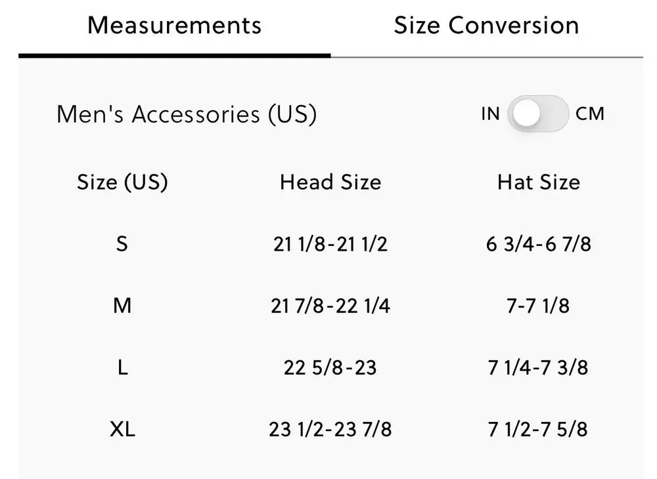Image resolution: width=657 pixels, height=479 pixels.
Task: Click hat size 7 1/4-7 3/8
Action: coord(538,367)
